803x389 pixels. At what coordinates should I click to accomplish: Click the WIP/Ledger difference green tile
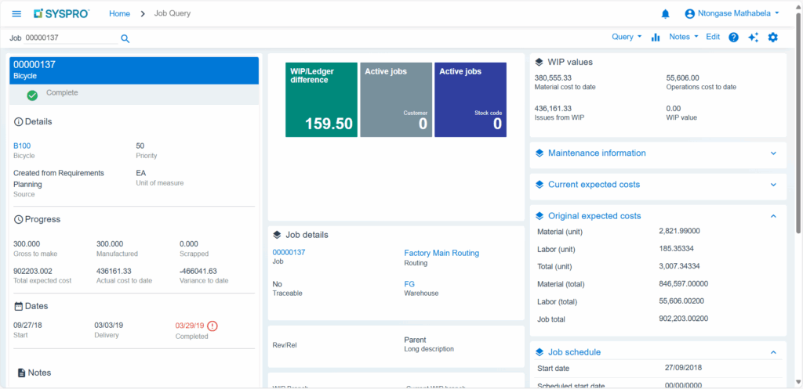[x=321, y=99]
